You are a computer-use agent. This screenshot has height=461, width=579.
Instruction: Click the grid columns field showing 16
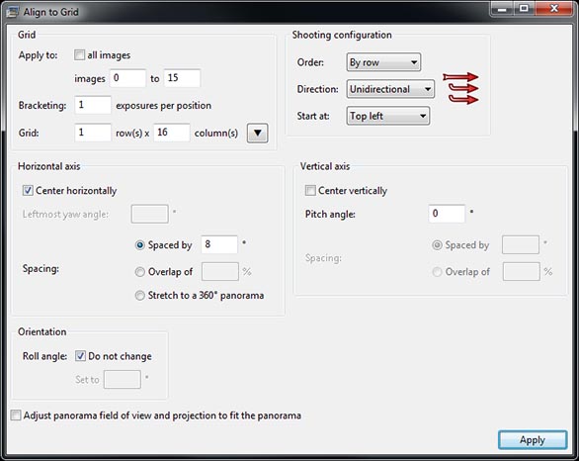click(172, 133)
